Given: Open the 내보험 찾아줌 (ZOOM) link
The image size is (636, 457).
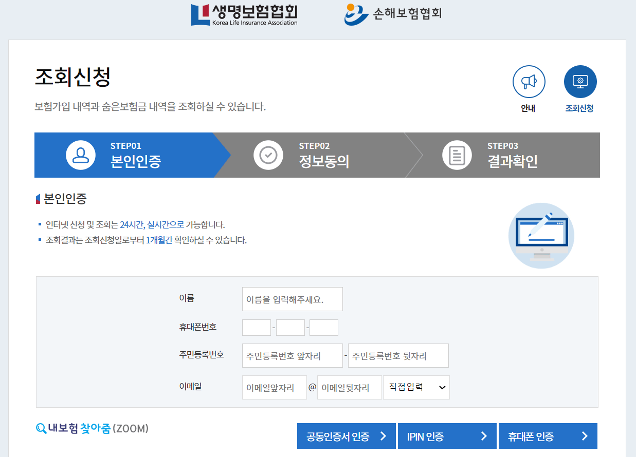Looking at the screenshot, I should 93,429.
